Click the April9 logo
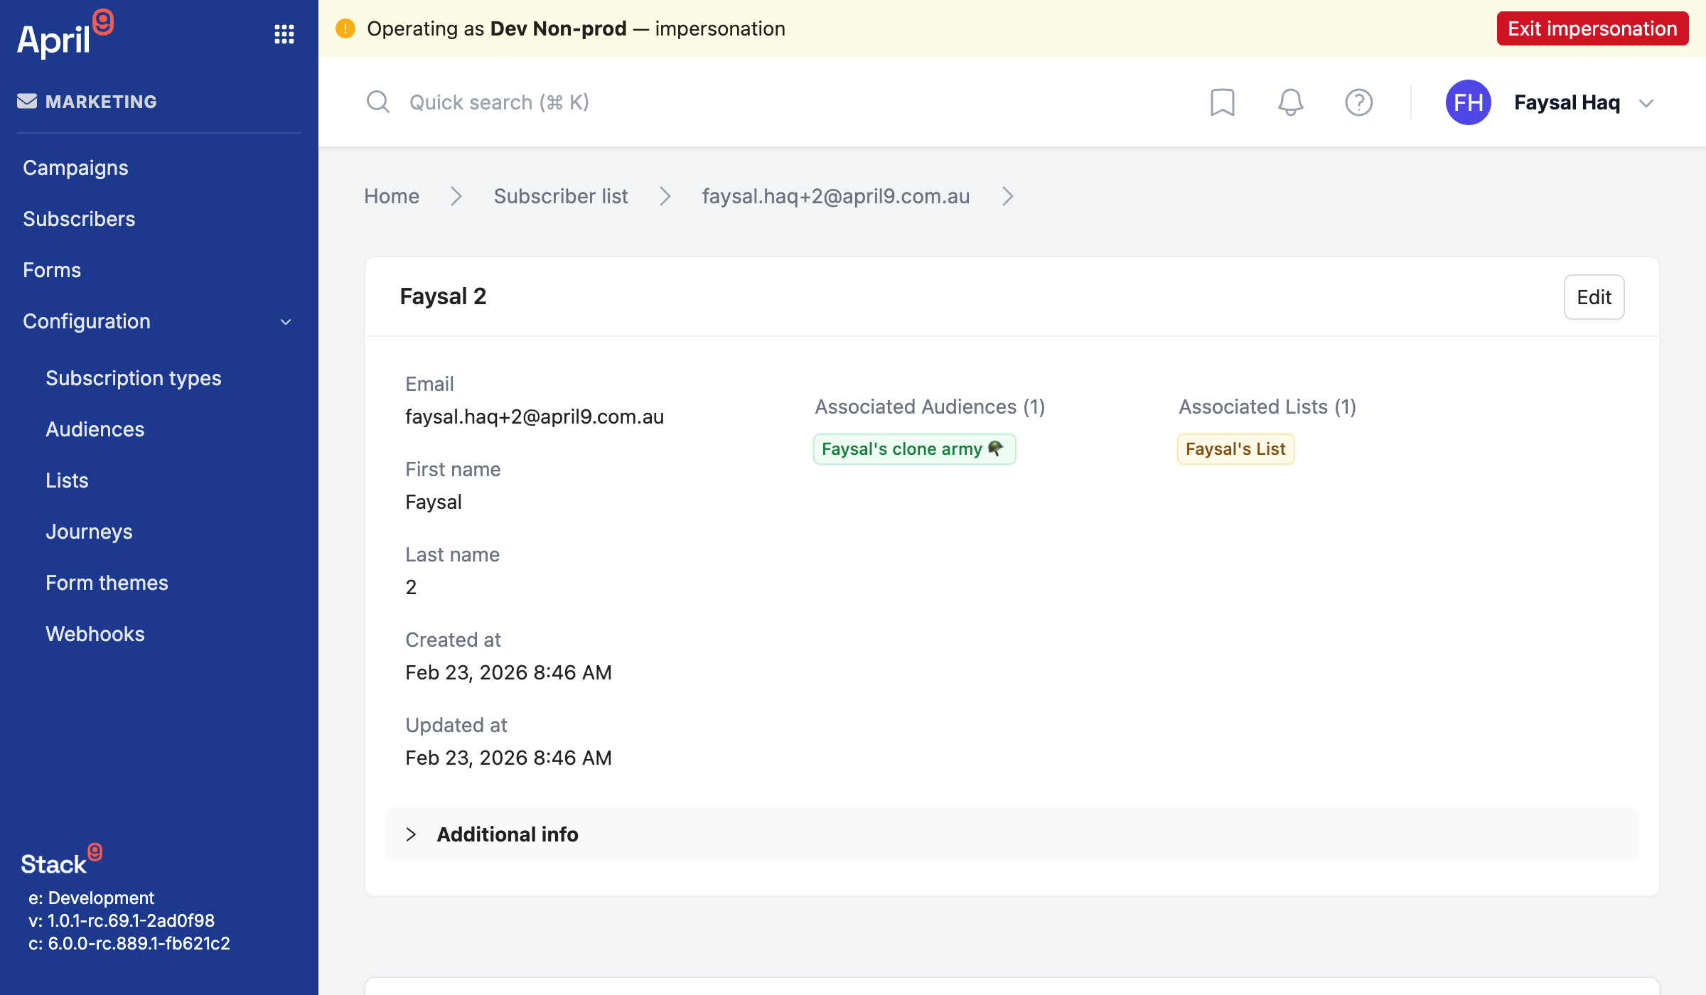 tap(65, 34)
